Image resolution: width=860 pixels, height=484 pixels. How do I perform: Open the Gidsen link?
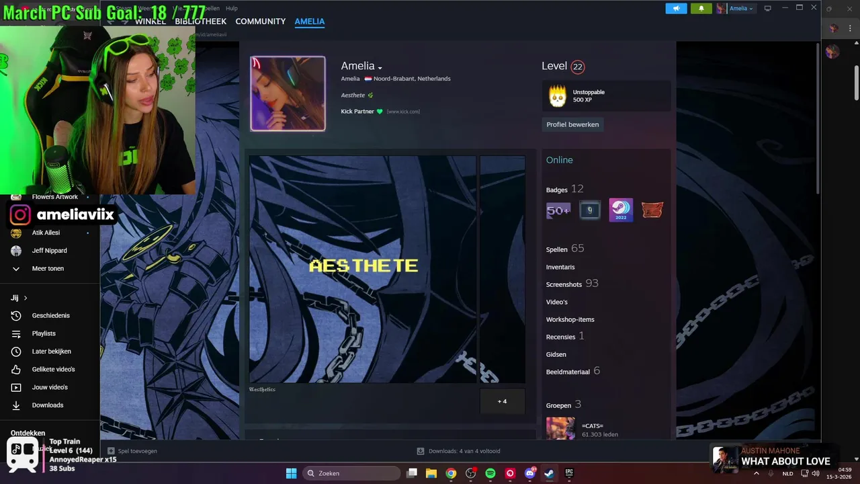(556, 354)
